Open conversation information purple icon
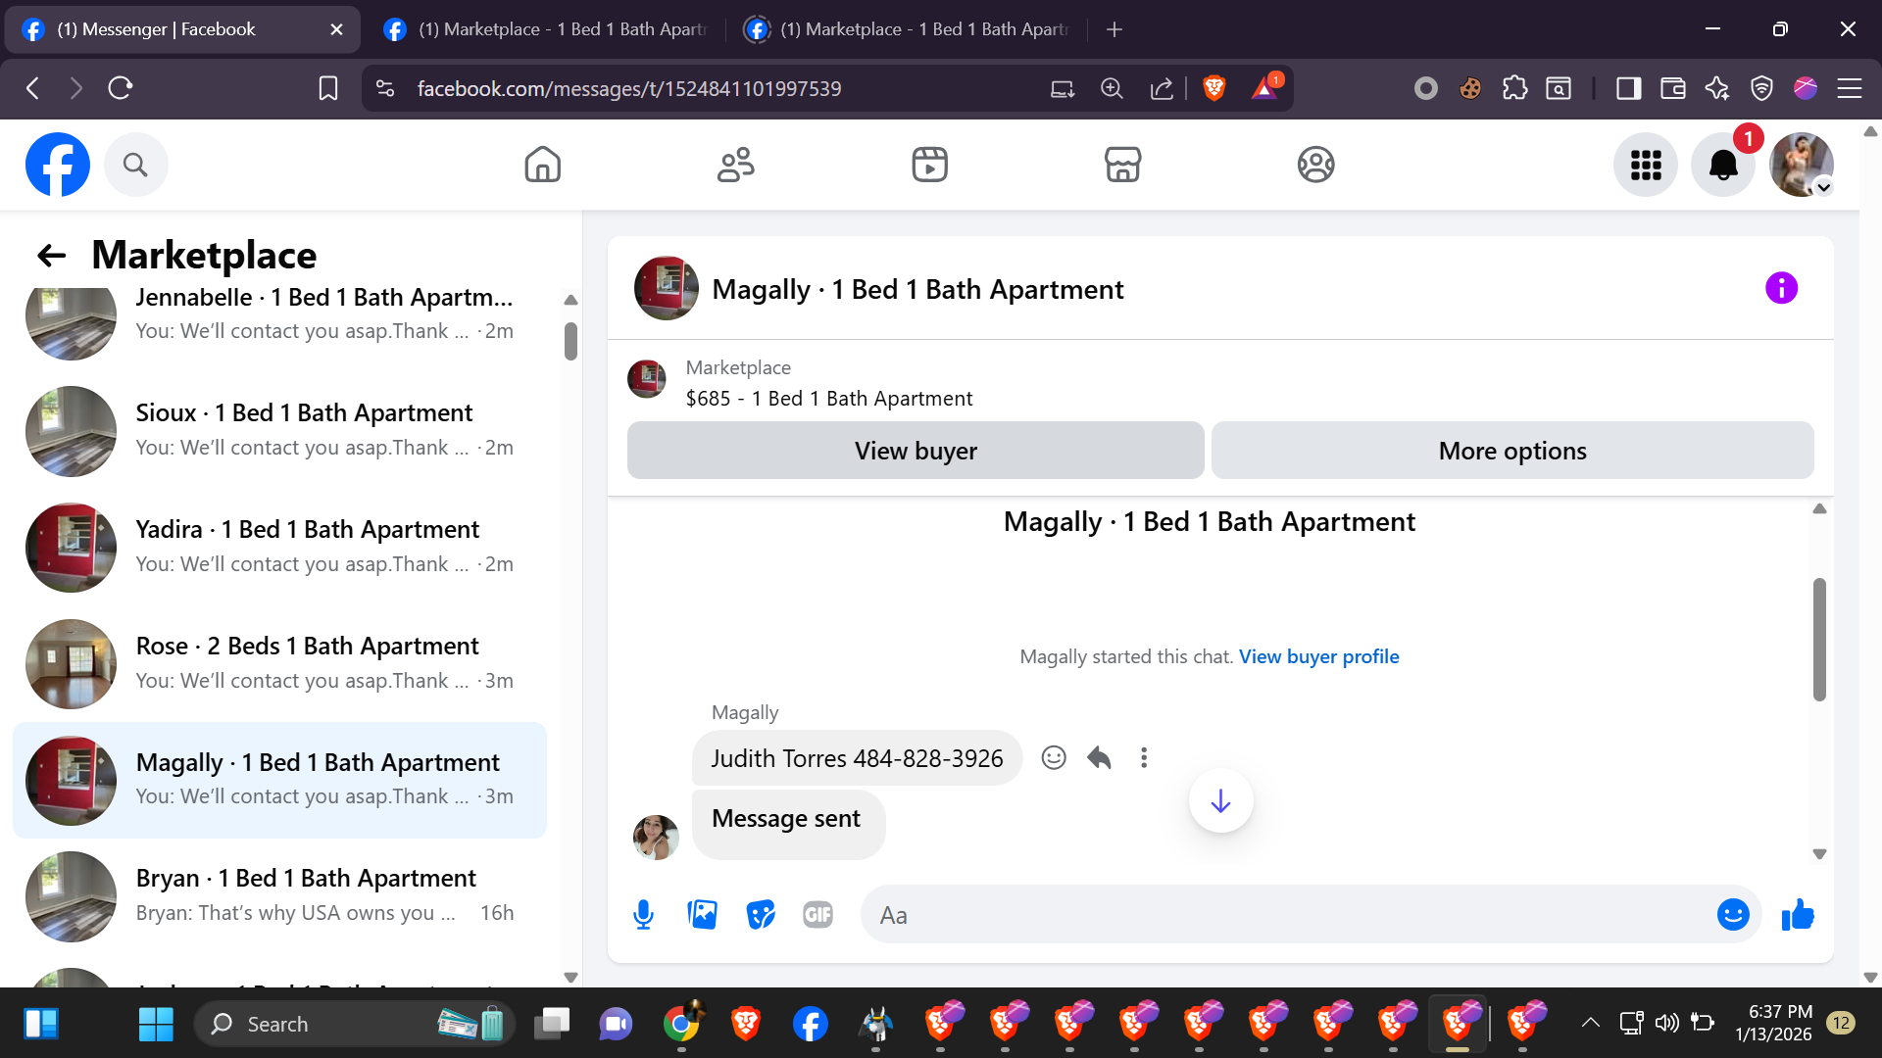Image resolution: width=1882 pixels, height=1058 pixels. click(x=1781, y=288)
